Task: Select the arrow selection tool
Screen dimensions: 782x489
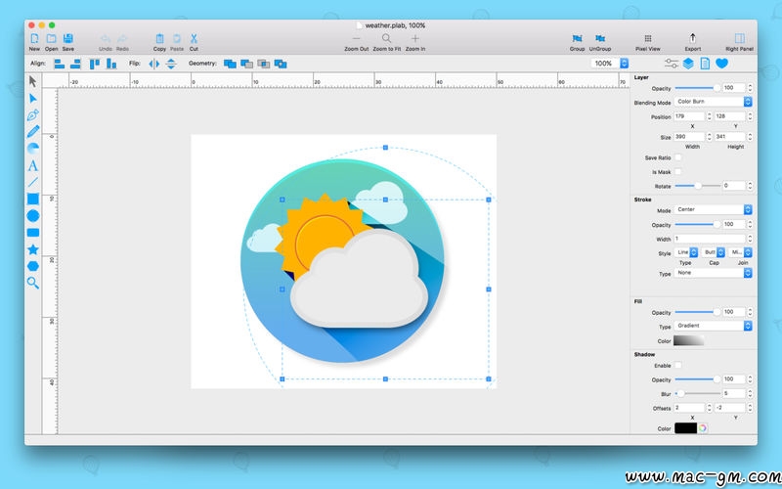Action: point(33,81)
